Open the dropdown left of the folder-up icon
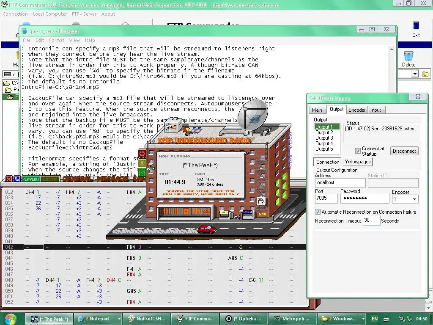This screenshot has width=433, height=325. pos(415,74)
